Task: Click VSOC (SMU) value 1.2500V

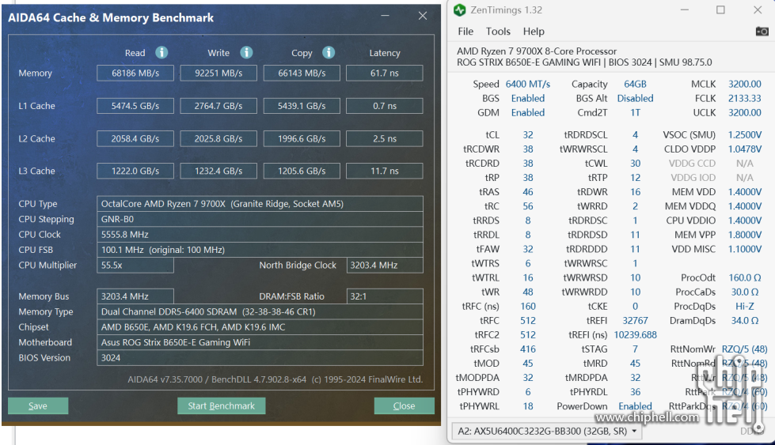Action: pos(744,134)
